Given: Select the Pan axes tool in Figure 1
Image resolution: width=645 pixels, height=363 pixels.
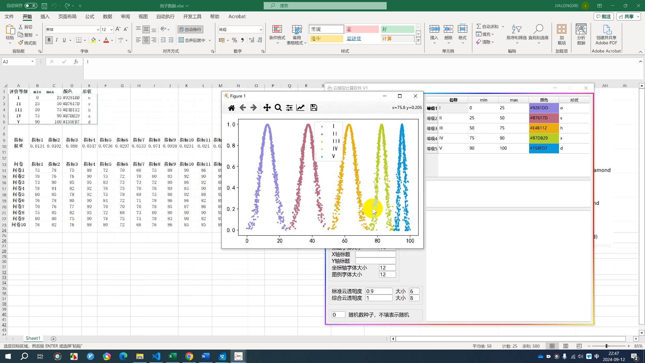Looking at the screenshot, I should coord(267,108).
